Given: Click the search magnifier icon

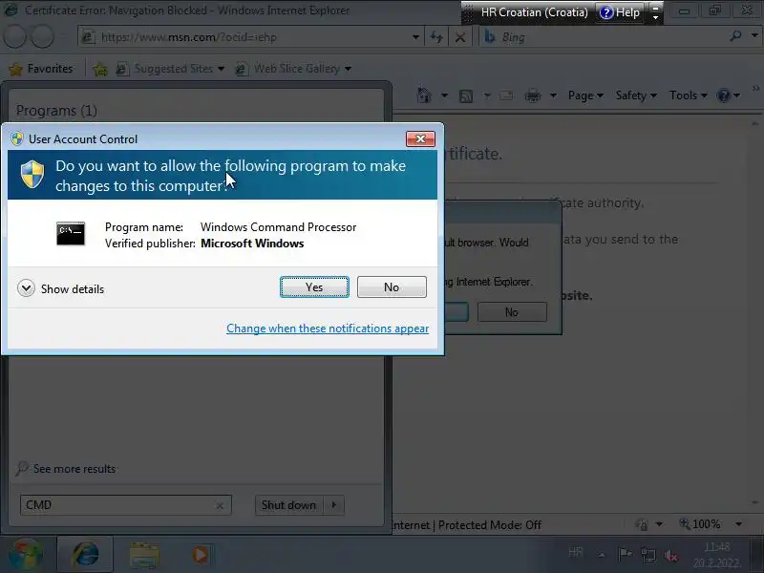Looking at the screenshot, I should point(735,36).
